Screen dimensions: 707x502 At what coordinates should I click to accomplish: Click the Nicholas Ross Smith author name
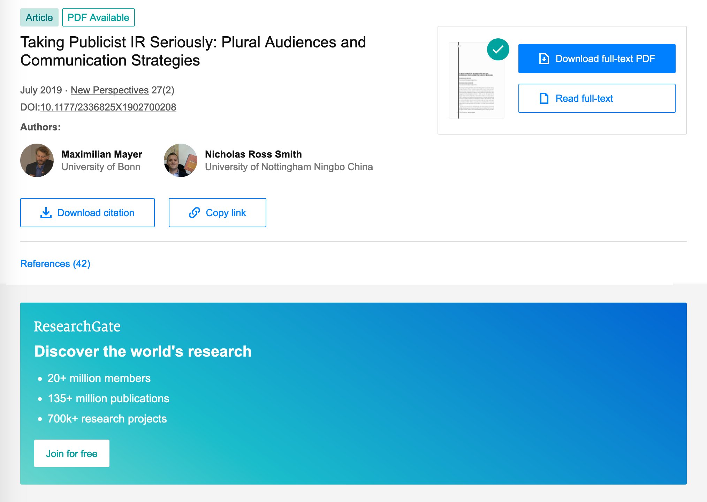coord(253,154)
